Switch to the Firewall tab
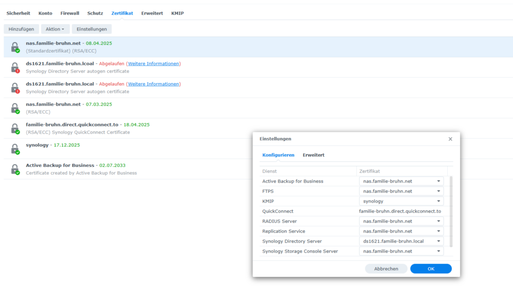Image resolution: width=513 pixels, height=299 pixels. pyautogui.click(x=70, y=13)
